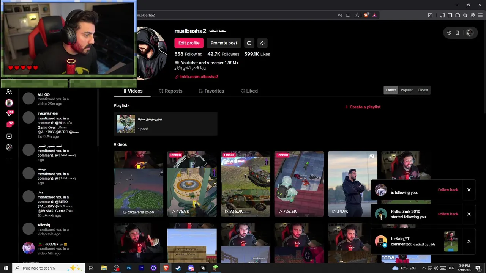This screenshot has height=273, width=486.
Task: Open Premiere Pro from the taskbar
Action: [x=141, y=268]
